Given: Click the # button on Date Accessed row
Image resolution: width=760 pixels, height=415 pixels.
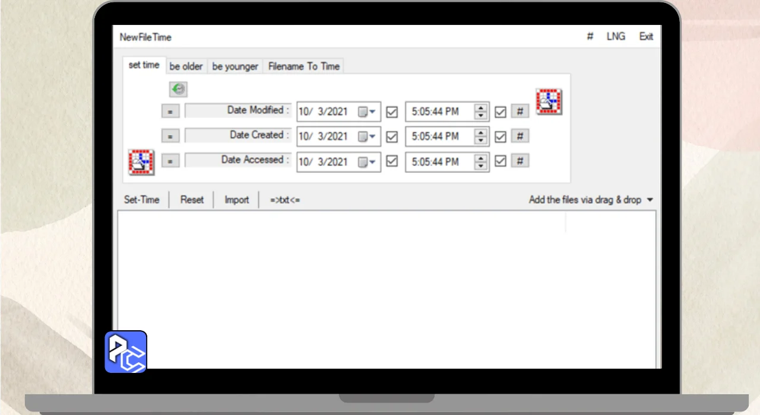Looking at the screenshot, I should (520, 161).
